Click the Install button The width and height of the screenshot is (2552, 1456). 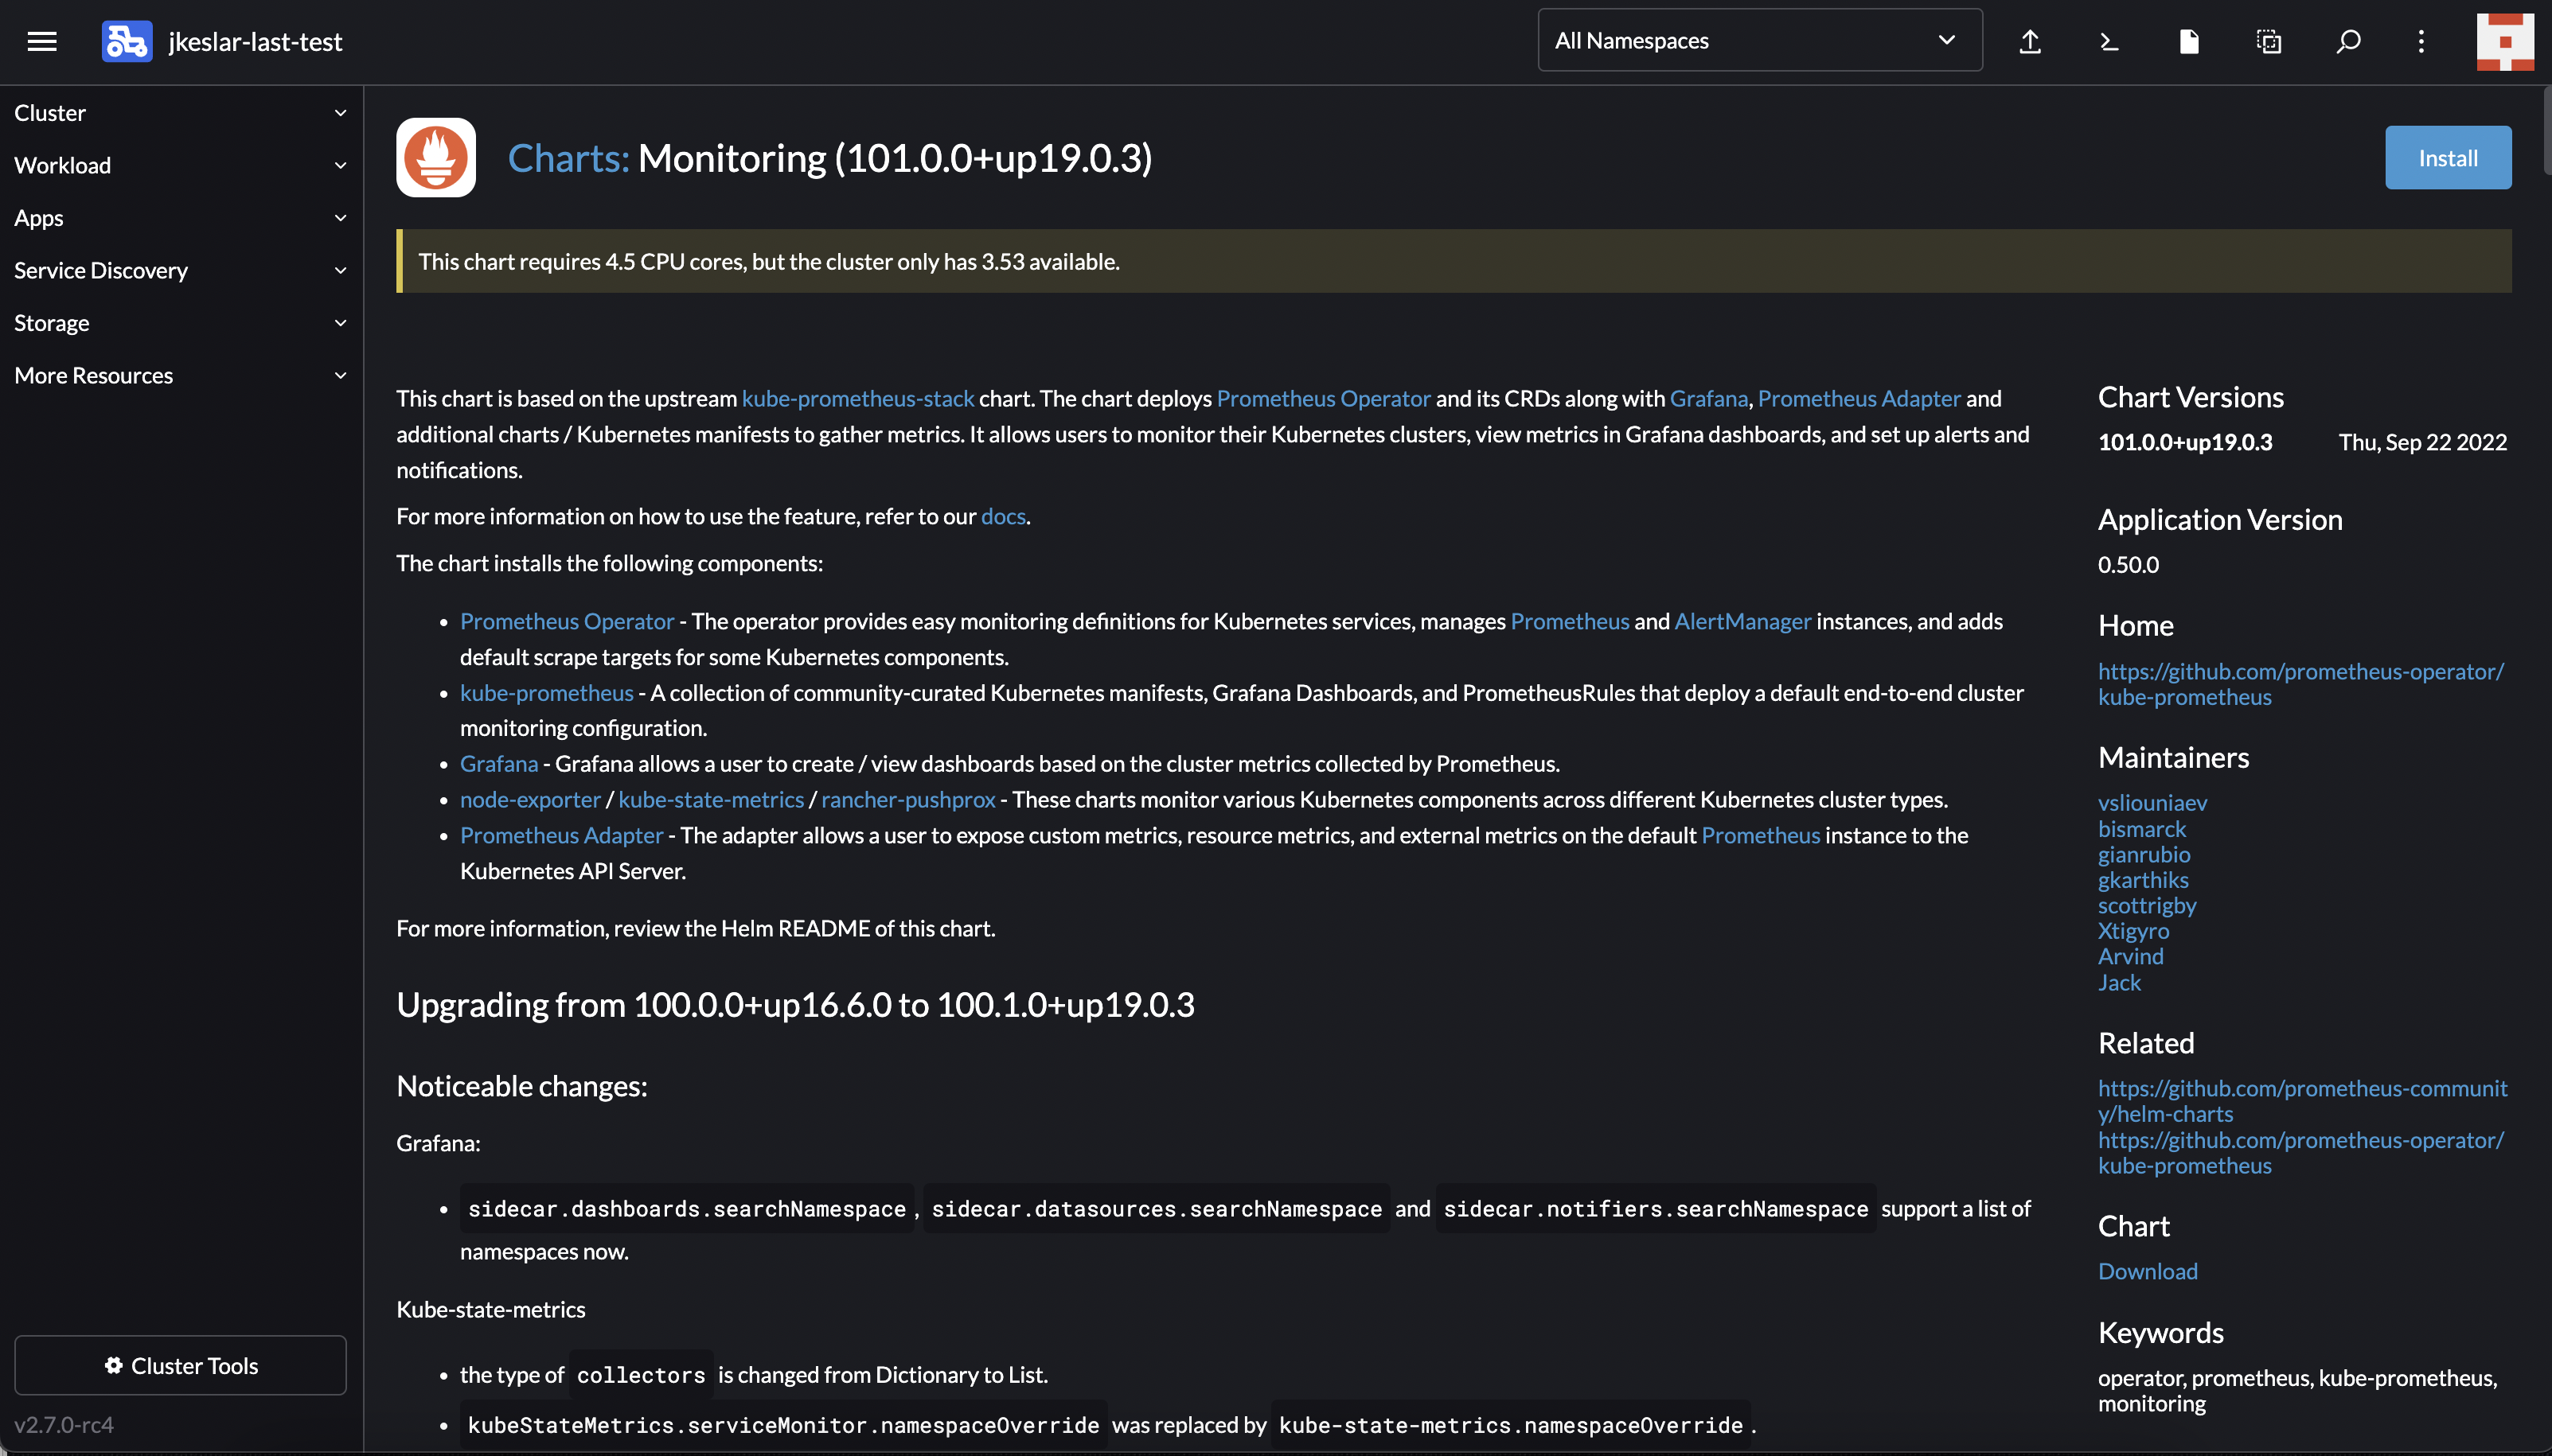tap(2447, 157)
